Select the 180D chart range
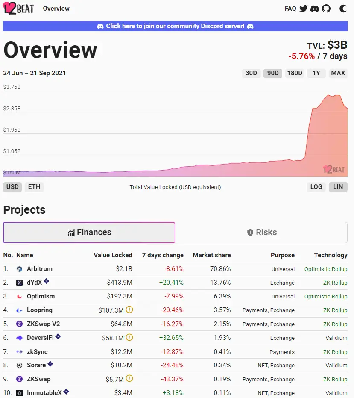Screen dimensions: 354x398 pos(295,73)
